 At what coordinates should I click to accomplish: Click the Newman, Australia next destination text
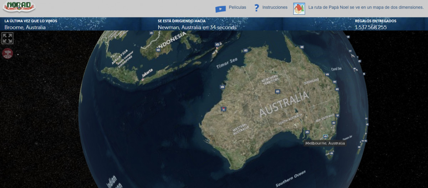(x=197, y=27)
